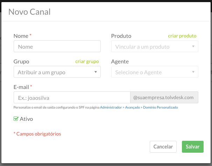Click the Grupo dropdown arrow icon
This screenshot has height=166, width=212.
96,72
